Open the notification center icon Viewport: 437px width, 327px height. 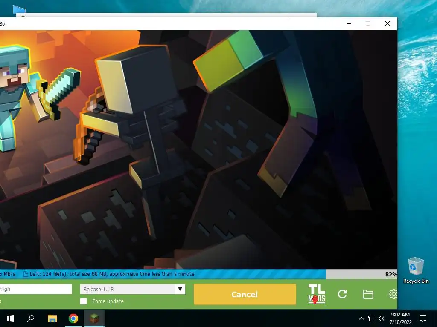423,318
